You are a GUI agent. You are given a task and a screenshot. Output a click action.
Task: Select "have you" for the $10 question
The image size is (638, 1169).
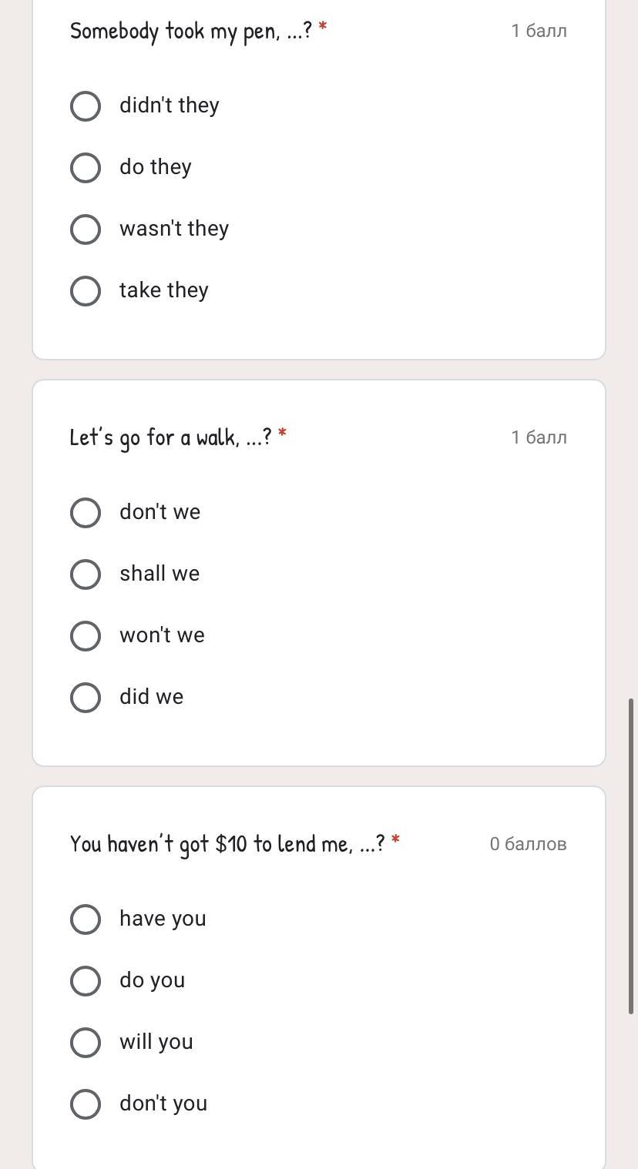(x=86, y=919)
